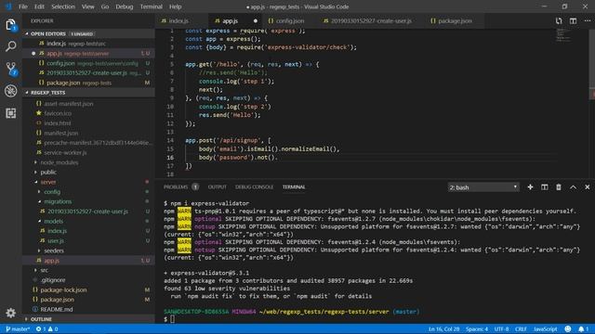The image size is (595, 334).
Task: Open the Search view in activity bar
Action: [10, 46]
